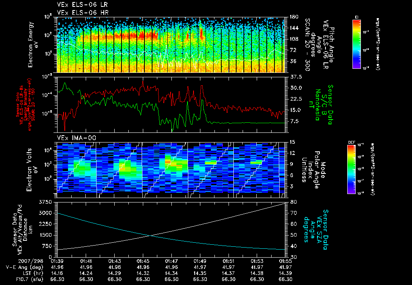This screenshot has width=412, height=285.
Task: Select the electron energy spectrogram panel
Action: coord(171,44)
